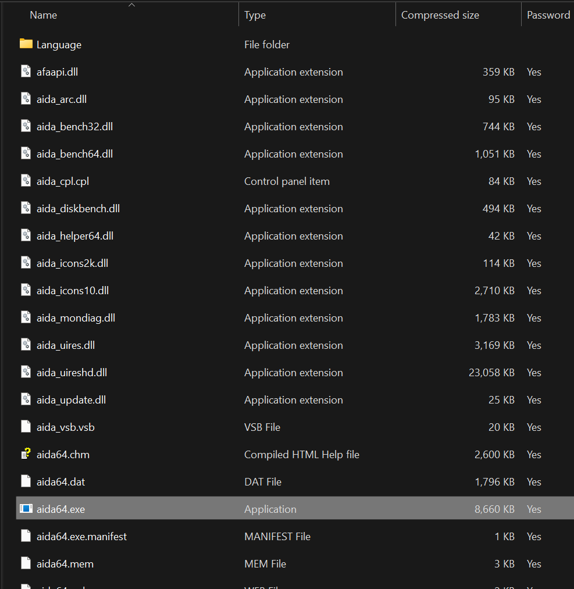Viewport: 574px width, 589px height.
Task: Click the aida64.exe application icon
Action: pos(26,509)
